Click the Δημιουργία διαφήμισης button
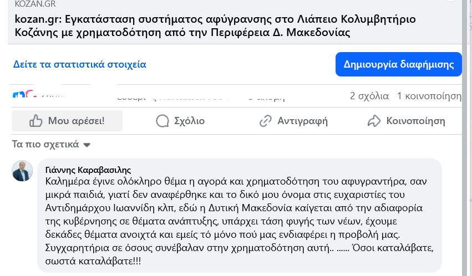This screenshot has height=276, width=472. (x=399, y=64)
